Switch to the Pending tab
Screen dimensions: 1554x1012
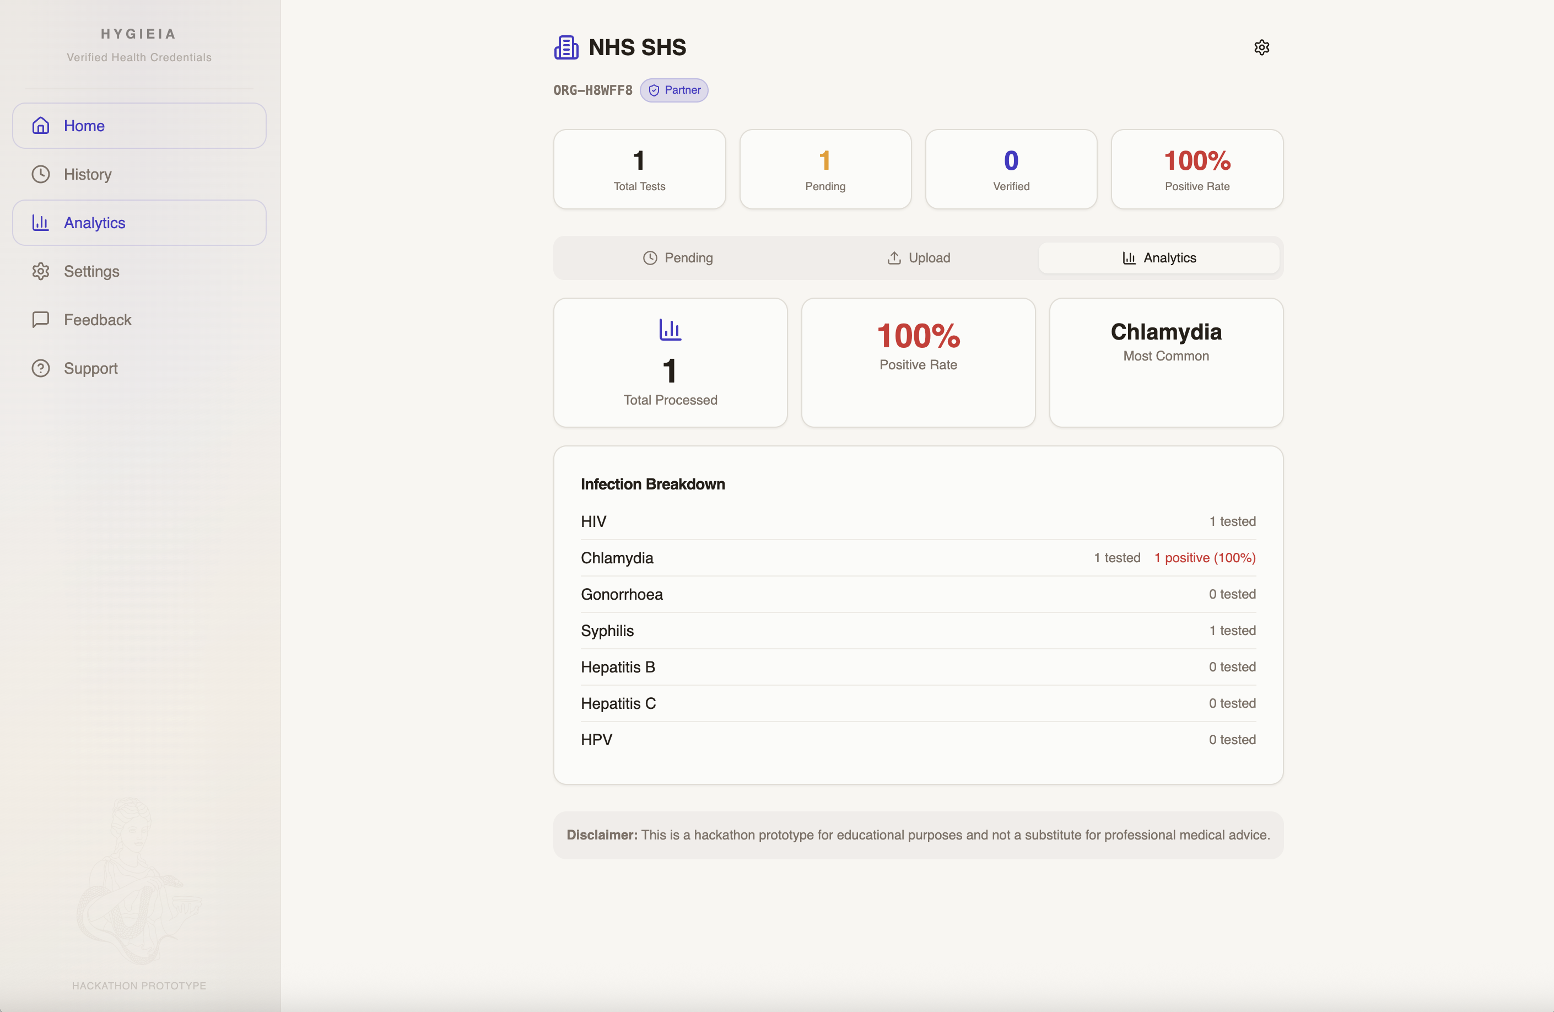tap(678, 258)
